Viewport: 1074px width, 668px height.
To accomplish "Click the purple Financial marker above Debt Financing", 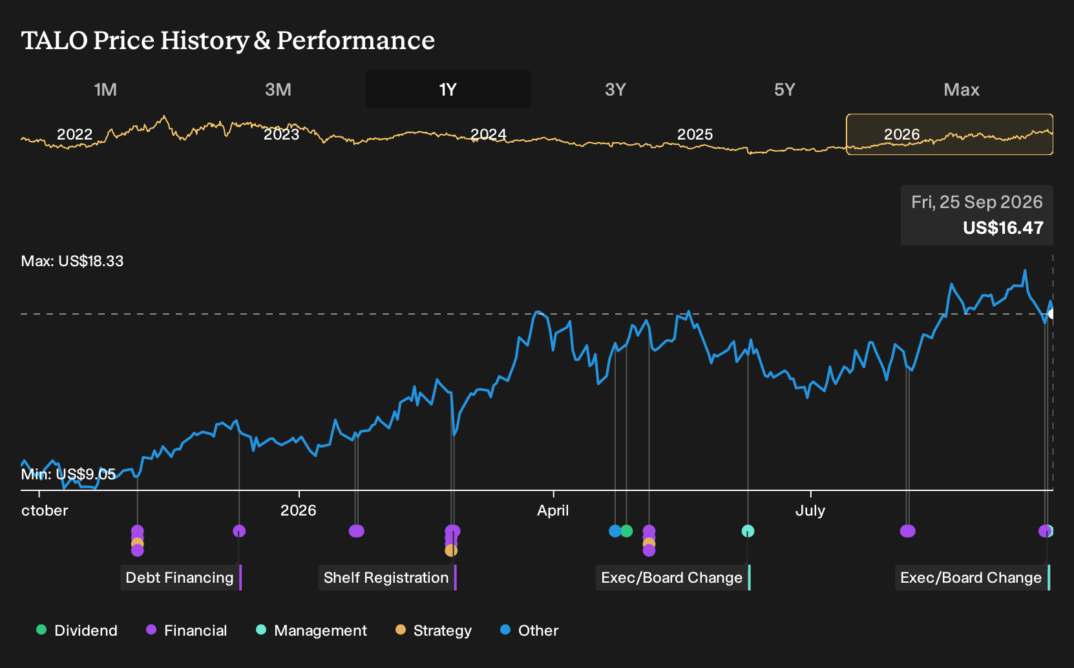I will 239,531.
